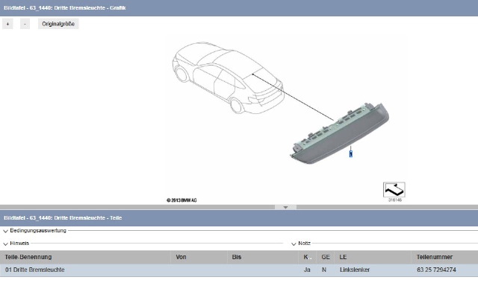Screen dimensions: 478x283
Task: Reset graphic with Originalgröße button
Action: pyautogui.click(x=58, y=24)
